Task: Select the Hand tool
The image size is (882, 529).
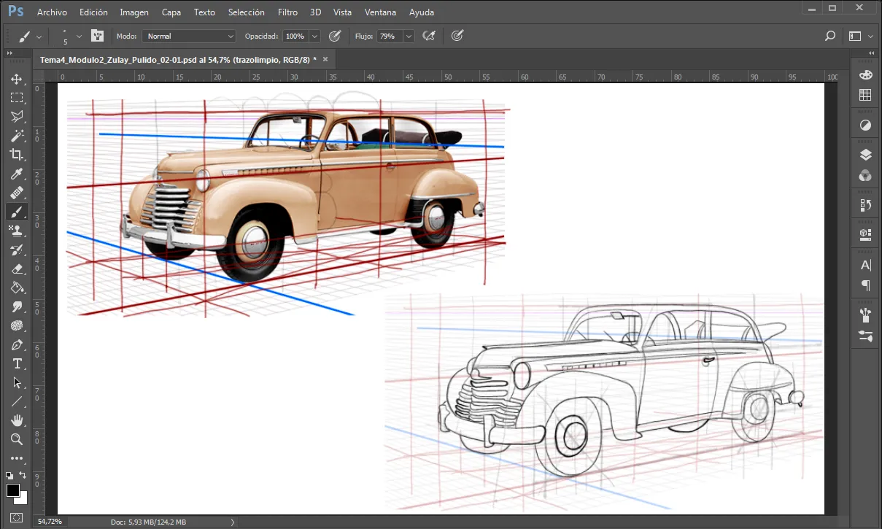Action: click(17, 420)
